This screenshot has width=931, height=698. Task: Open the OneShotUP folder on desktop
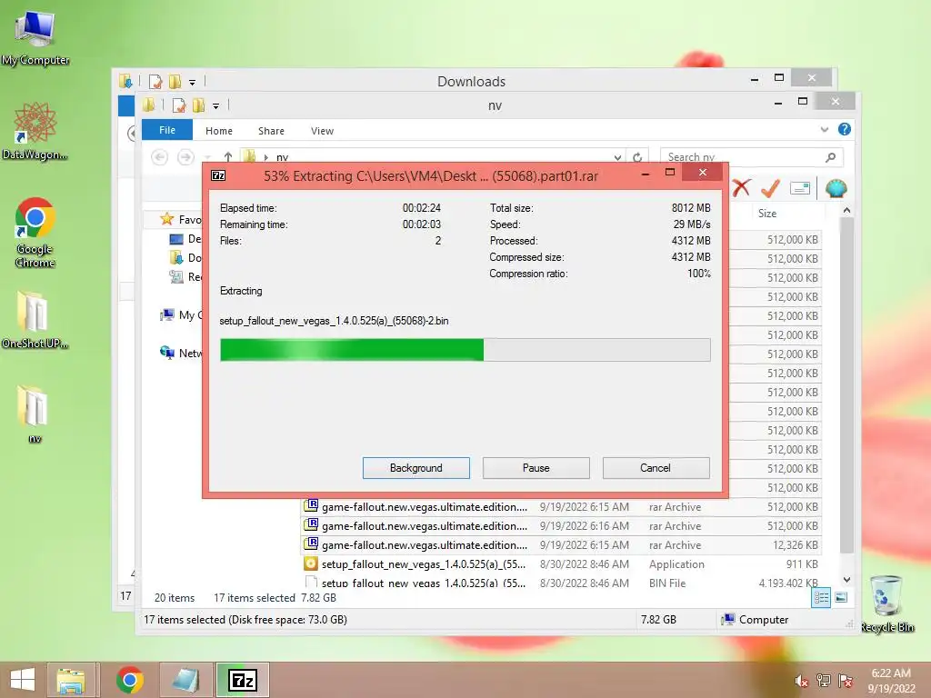pyautogui.click(x=35, y=320)
